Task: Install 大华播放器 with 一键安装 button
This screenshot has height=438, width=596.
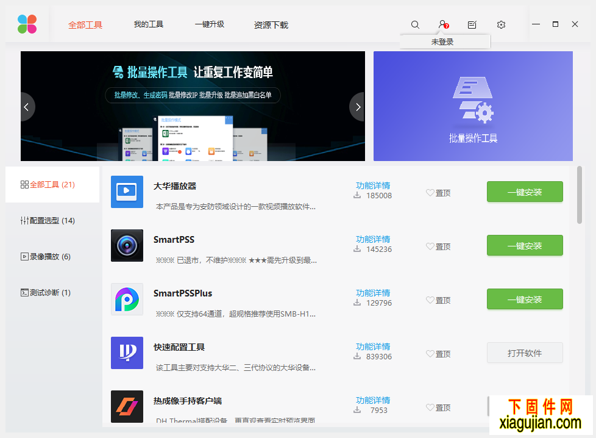Action: [x=525, y=192]
